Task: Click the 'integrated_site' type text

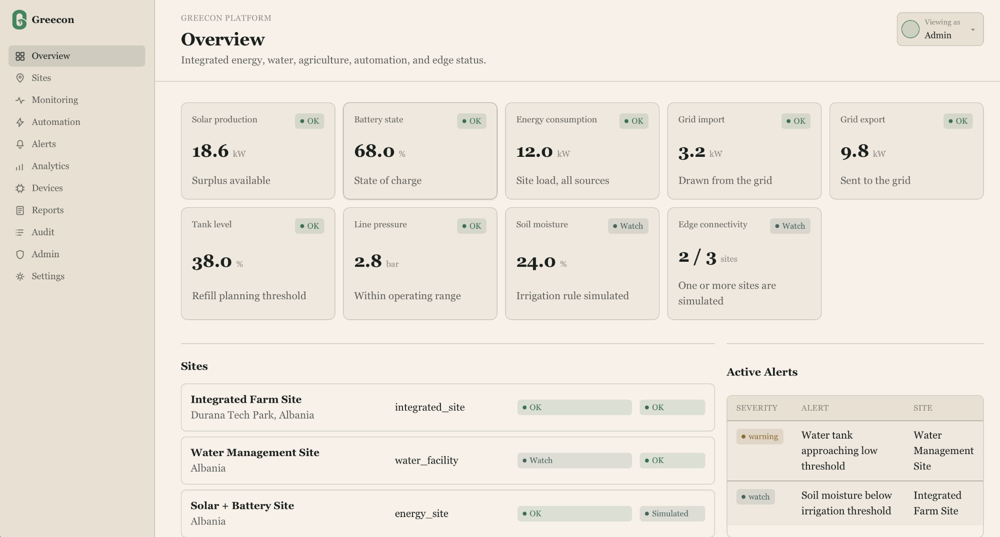Action: 430,407
